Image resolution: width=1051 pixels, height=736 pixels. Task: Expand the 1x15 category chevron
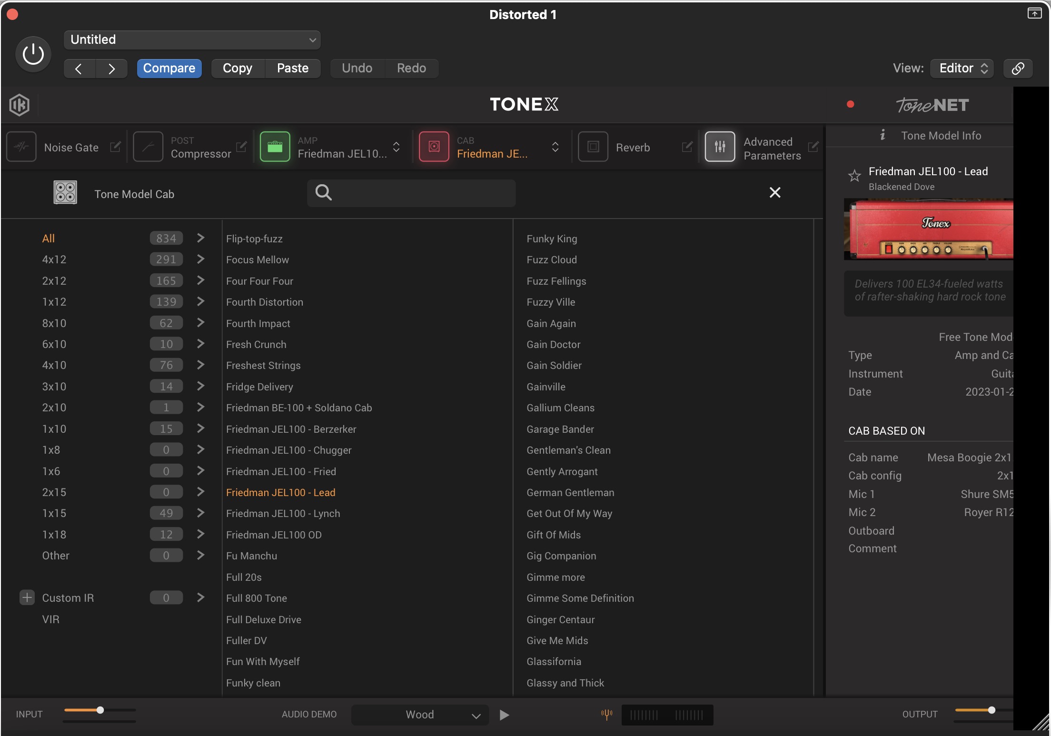tap(200, 513)
